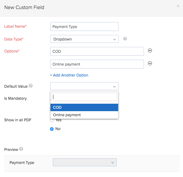This screenshot has width=183, height=177.
Task: Close the New Custom Field dialog
Action: point(178,6)
